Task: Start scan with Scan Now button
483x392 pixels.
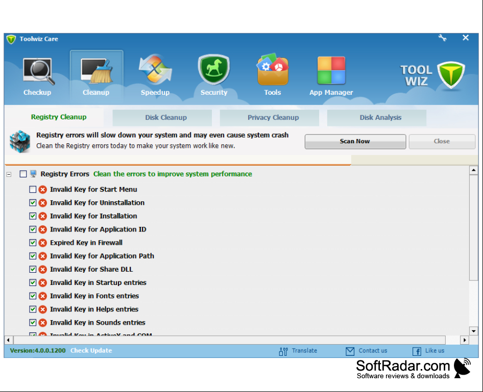Action: (x=355, y=141)
